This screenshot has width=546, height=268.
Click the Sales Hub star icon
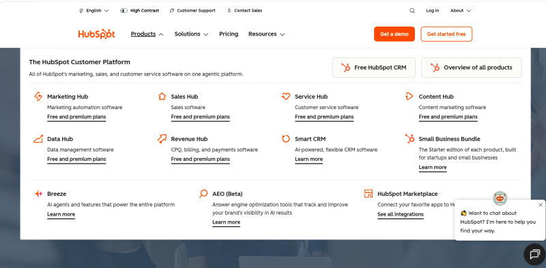[x=162, y=96]
